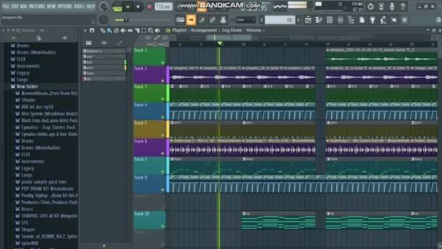Click the multilink to controllers link icon

click(x=213, y=19)
